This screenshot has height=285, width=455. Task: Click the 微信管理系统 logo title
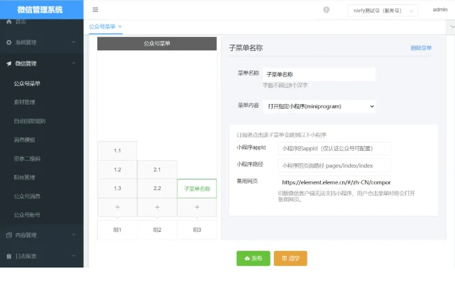[40, 10]
